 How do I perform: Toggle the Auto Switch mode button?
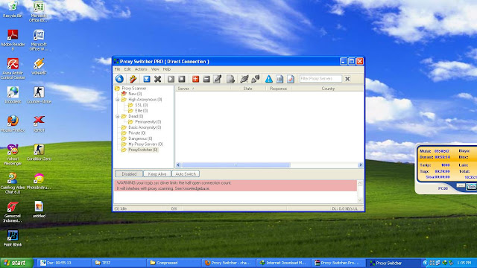[186, 173]
